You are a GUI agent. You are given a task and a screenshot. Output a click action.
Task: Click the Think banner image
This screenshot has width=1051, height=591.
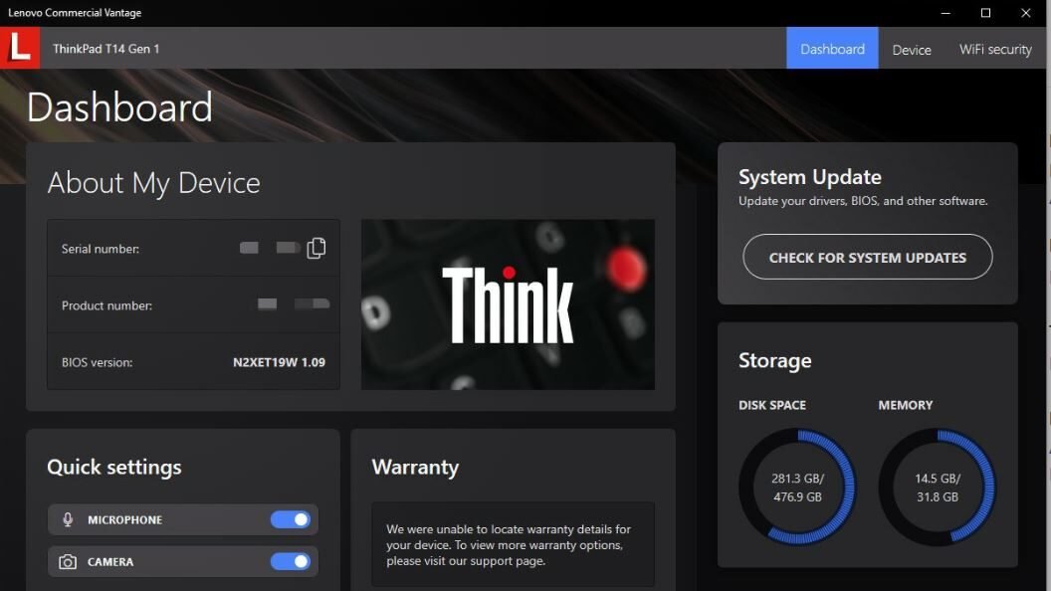coord(508,304)
